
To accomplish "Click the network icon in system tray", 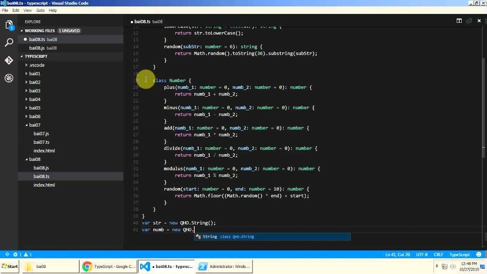I will pos(444,266).
